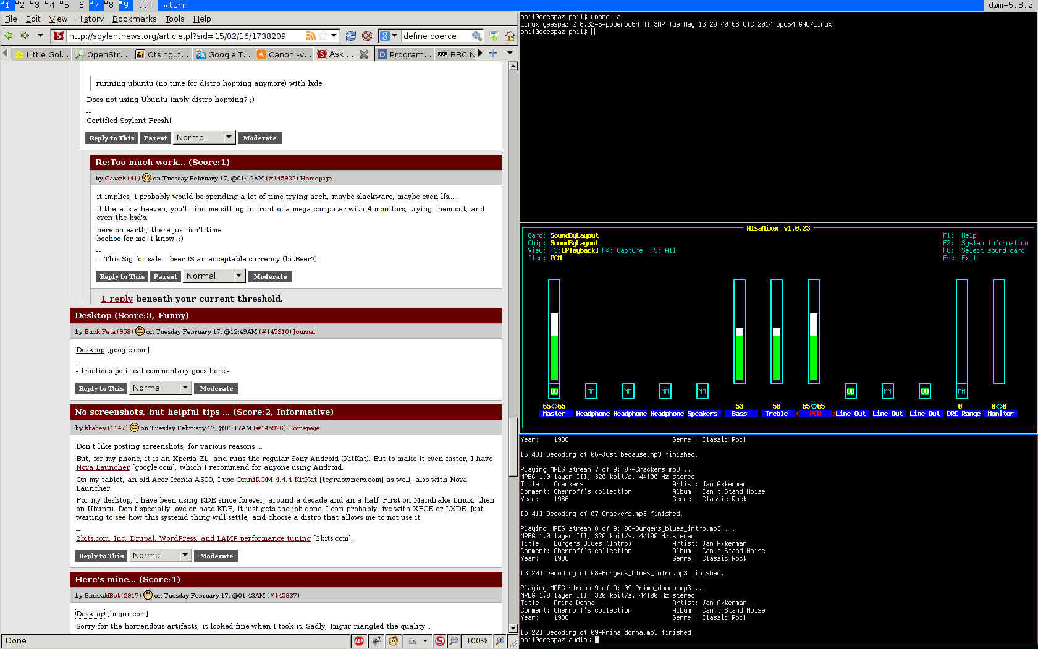This screenshot has height=649, width=1038.
Task: Zoom out with the minus magnifier
Action: [454, 641]
